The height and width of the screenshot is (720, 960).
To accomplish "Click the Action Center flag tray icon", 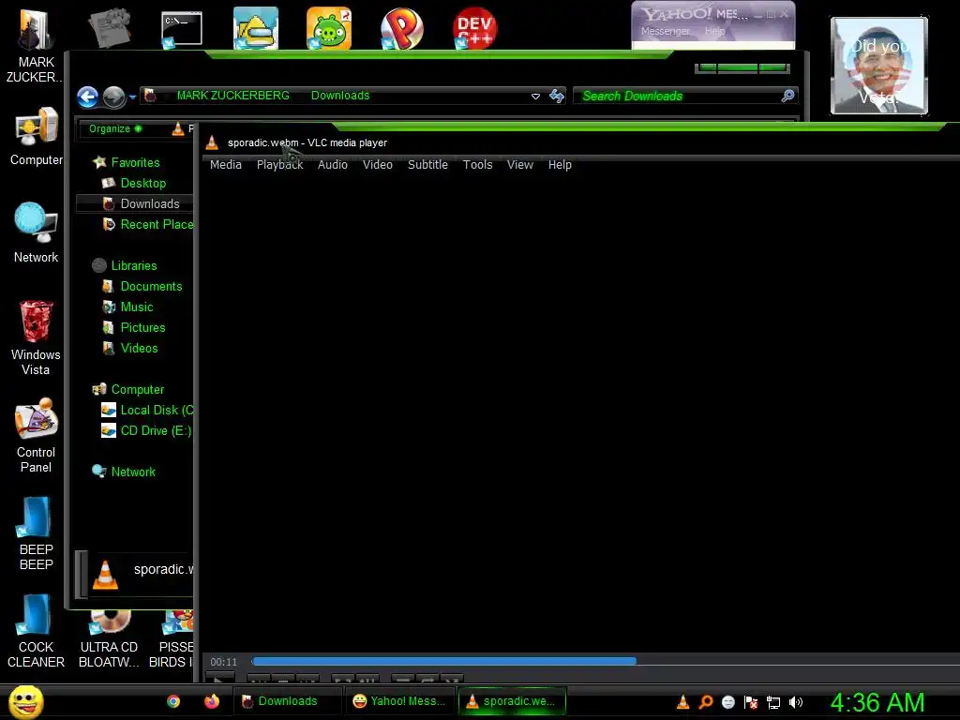I will (x=751, y=701).
